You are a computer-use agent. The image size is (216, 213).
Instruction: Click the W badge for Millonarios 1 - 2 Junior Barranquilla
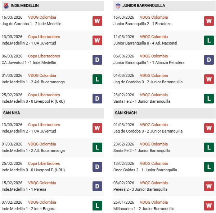tap(209, 206)
